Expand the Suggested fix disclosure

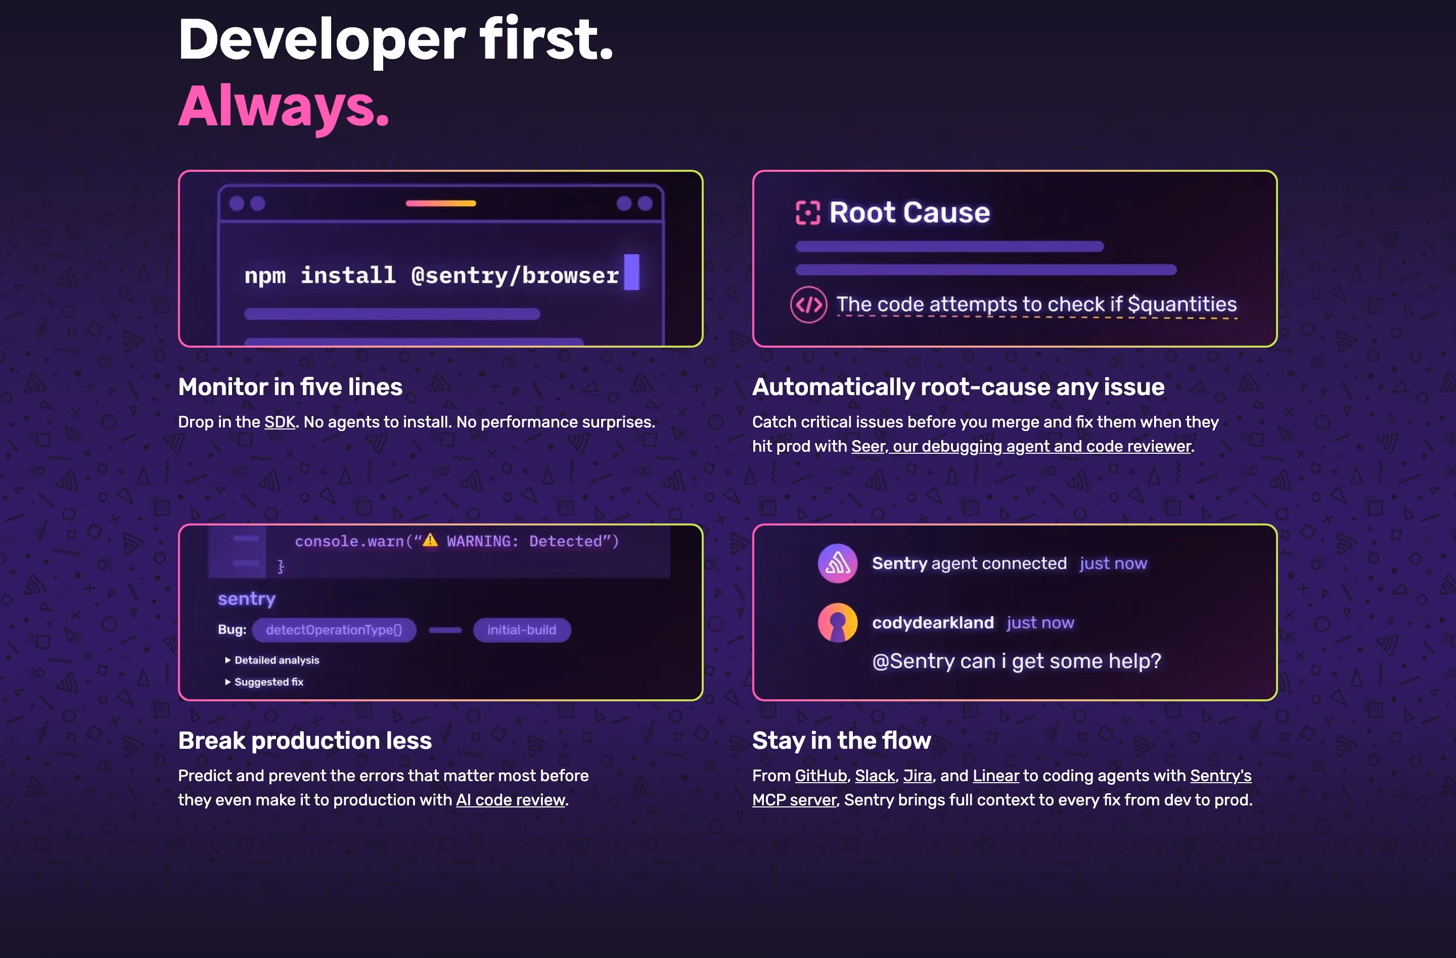(264, 682)
